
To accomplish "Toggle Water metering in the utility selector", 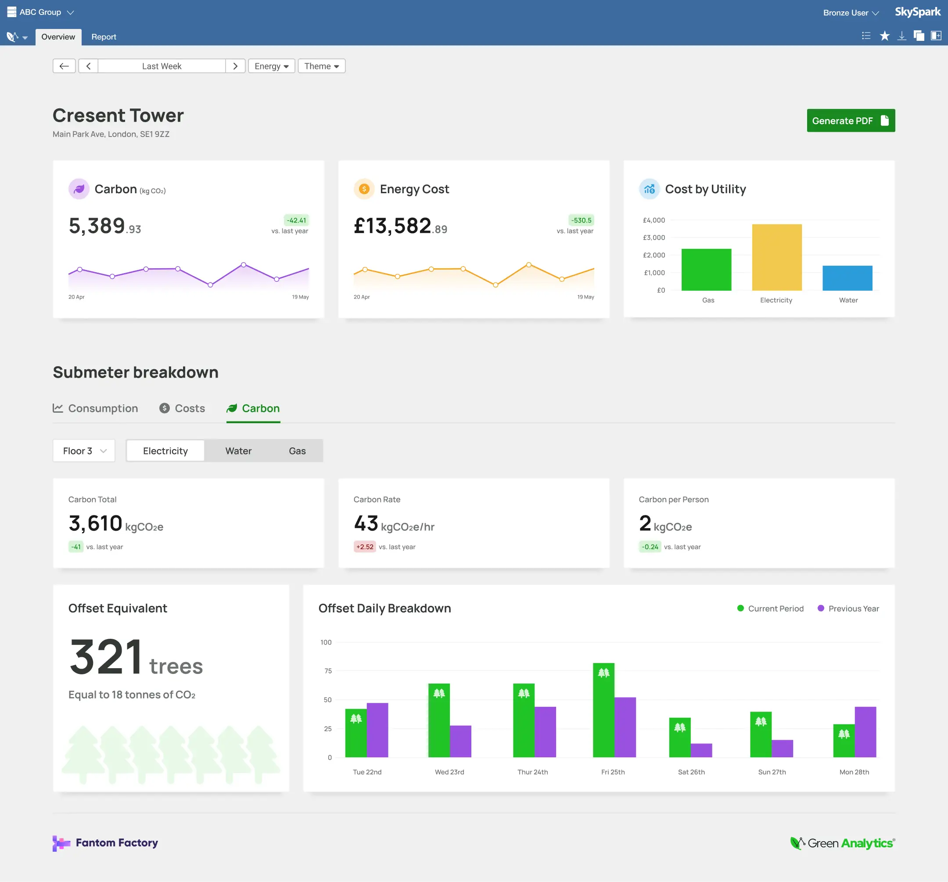I will point(238,450).
